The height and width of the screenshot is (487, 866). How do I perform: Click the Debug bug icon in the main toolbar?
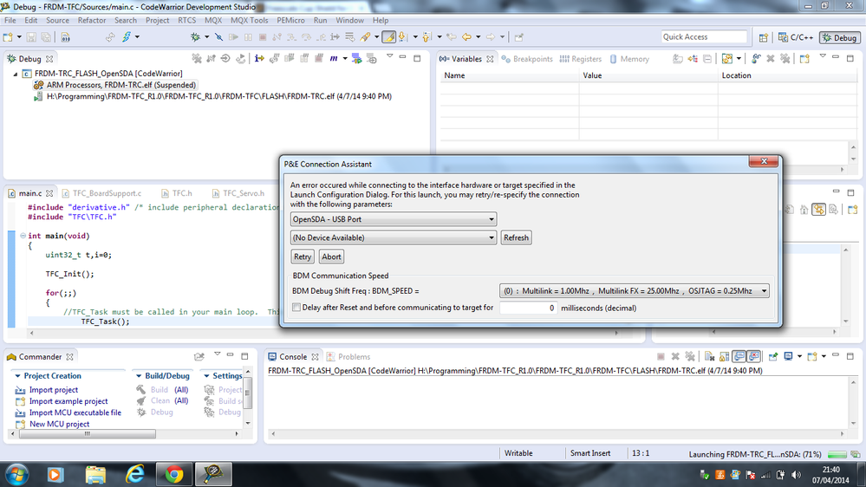[x=196, y=37]
